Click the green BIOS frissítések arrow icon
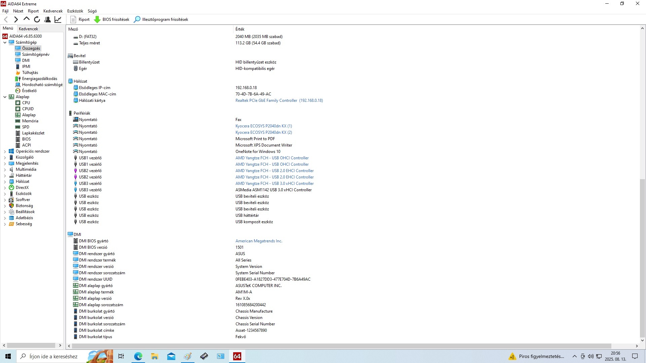Viewport: 646px width, 363px height. pyautogui.click(x=97, y=19)
